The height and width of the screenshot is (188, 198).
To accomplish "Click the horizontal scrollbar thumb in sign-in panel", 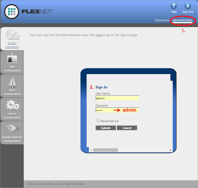I will click(x=105, y=150).
